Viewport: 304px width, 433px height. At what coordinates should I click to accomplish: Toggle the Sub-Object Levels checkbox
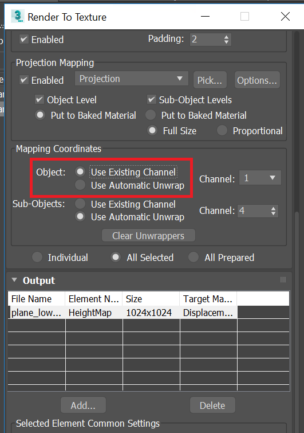(x=151, y=100)
